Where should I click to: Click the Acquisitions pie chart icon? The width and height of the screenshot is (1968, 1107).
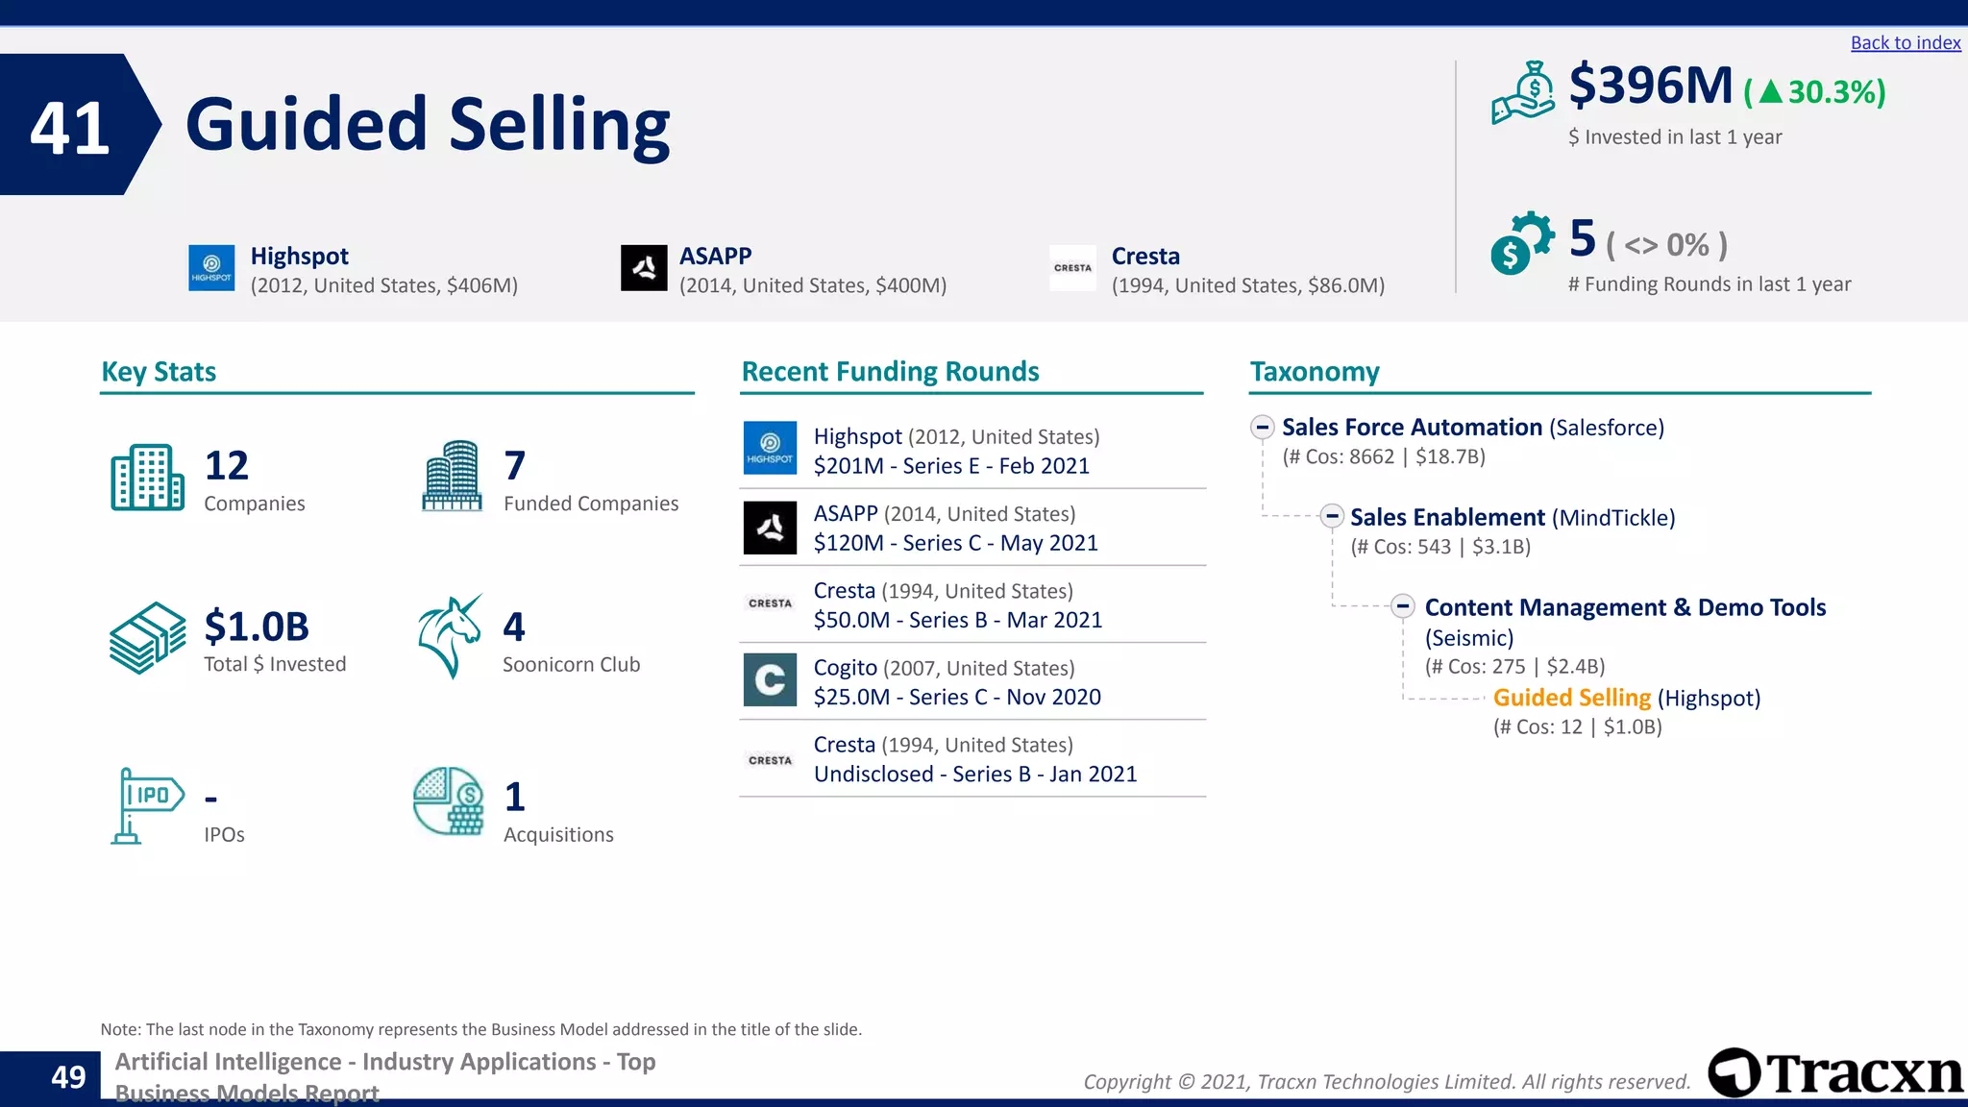tap(448, 801)
